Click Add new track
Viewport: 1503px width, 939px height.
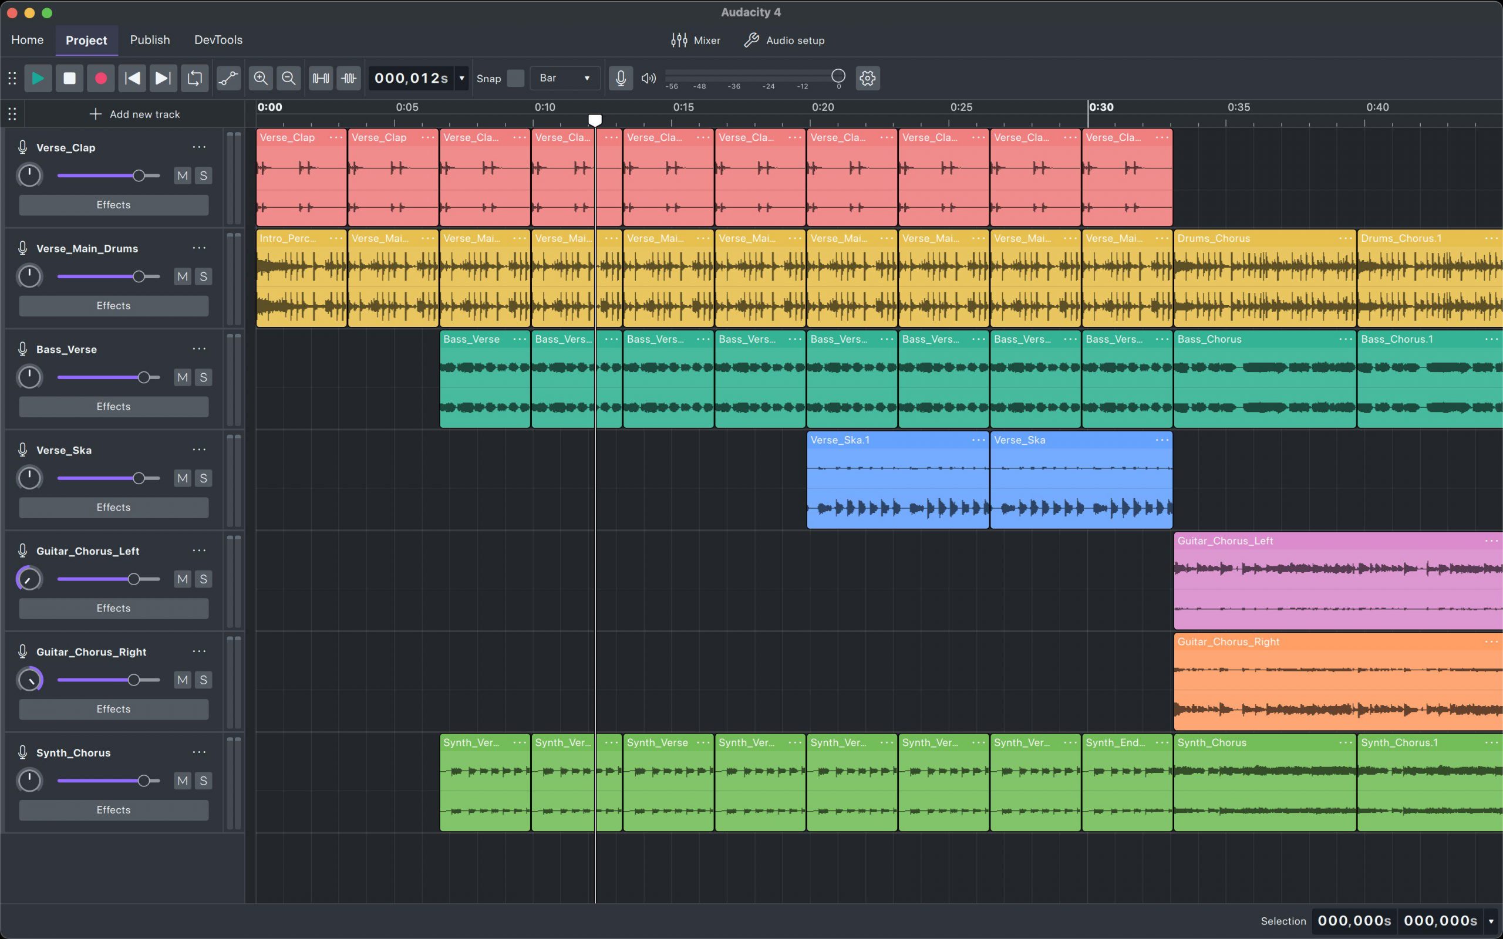pyautogui.click(x=136, y=114)
